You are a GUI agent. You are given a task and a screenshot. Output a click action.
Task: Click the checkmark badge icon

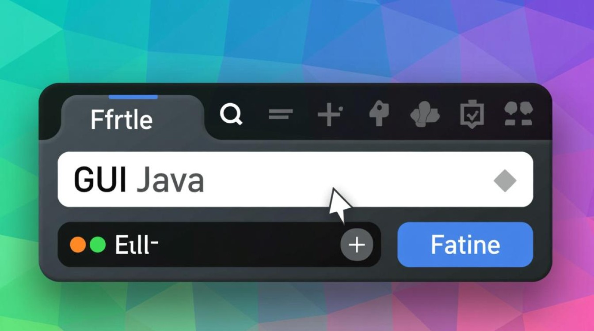tap(472, 115)
